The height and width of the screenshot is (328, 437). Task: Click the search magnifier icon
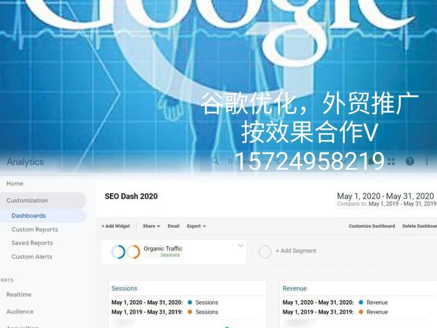tap(215, 161)
